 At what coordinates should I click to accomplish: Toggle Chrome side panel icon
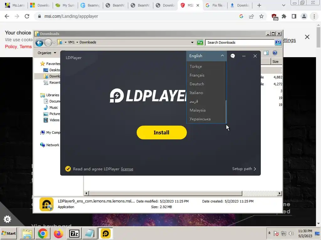[x=294, y=16]
